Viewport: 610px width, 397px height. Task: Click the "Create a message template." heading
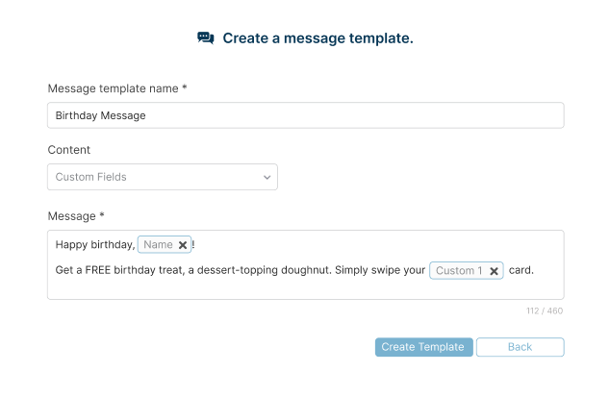click(x=318, y=38)
